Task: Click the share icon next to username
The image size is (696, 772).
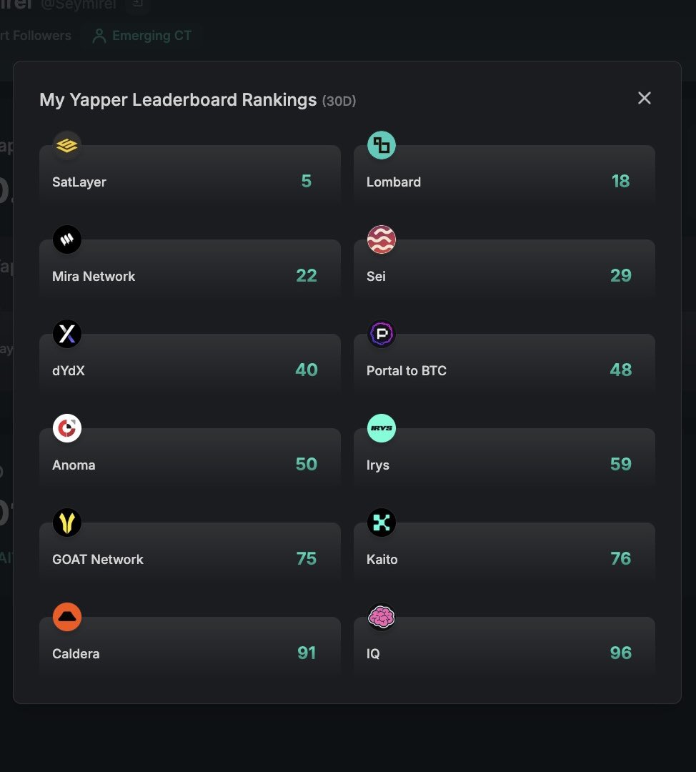Action: pyautogui.click(x=138, y=4)
